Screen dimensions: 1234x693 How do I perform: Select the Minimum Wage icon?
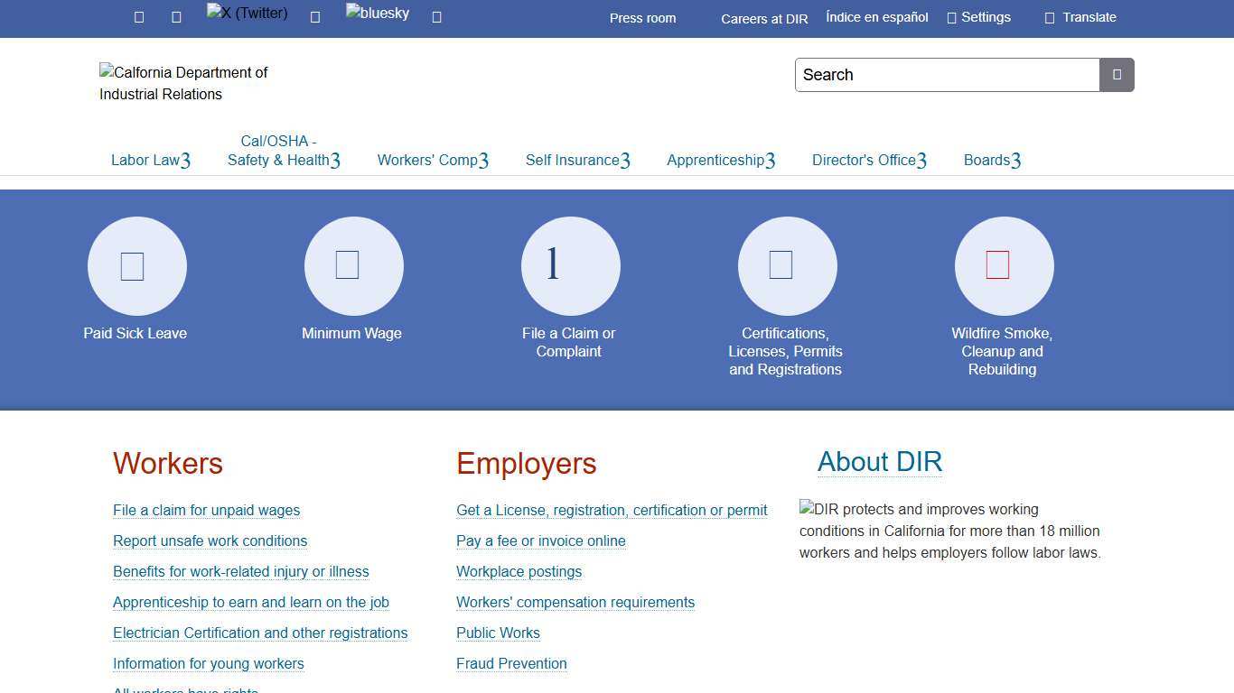coord(353,265)
